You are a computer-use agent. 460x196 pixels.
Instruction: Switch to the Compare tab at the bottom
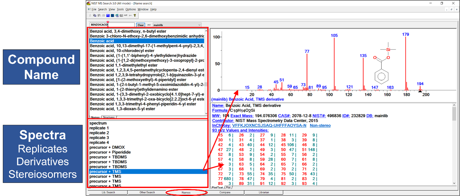click(x=225, y=192)
